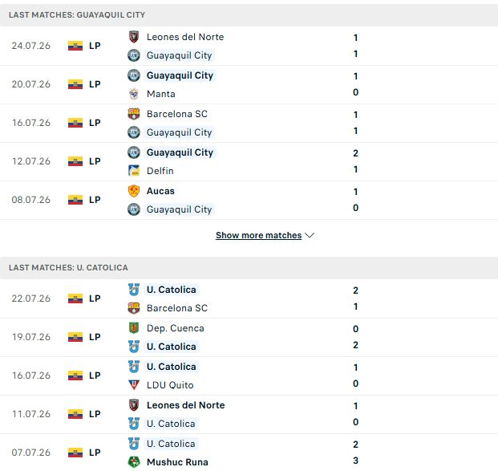Viewport: 498px width, 471px height.
Task: Click the LP league label on 19.07.26 row
Action: tap(95, 337)
